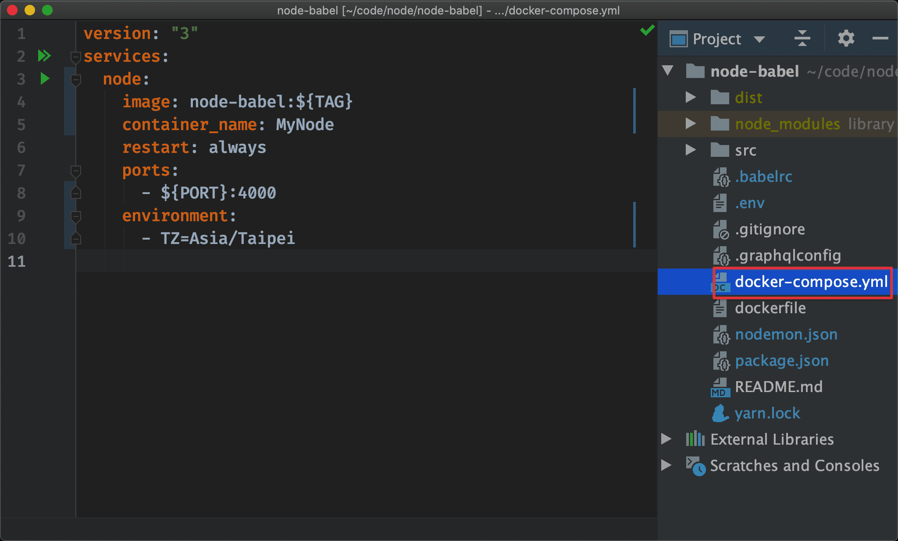Click the node_modules folder icon
Image resolution: width=898 pixels, height=541 pixels.
[720, 124]
